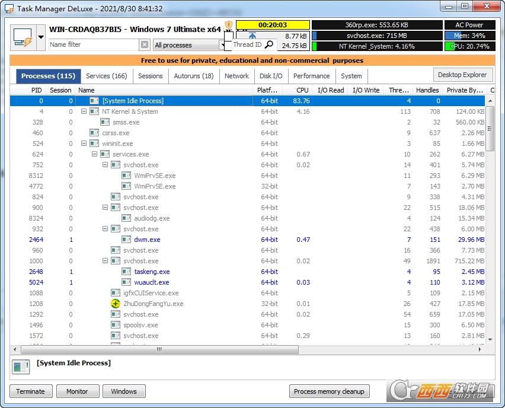Viewport: 505px width, 408px height.
Task: Click the spoolsv.exe process icon
Action: (116, 325)
